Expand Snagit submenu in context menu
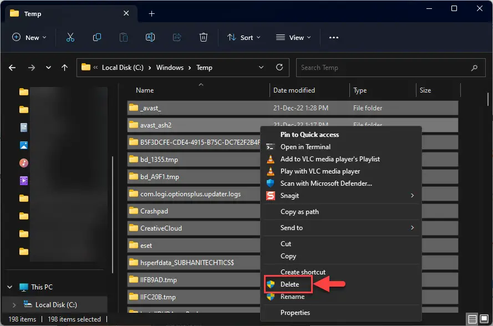493x326 pixels. (412, 196)
